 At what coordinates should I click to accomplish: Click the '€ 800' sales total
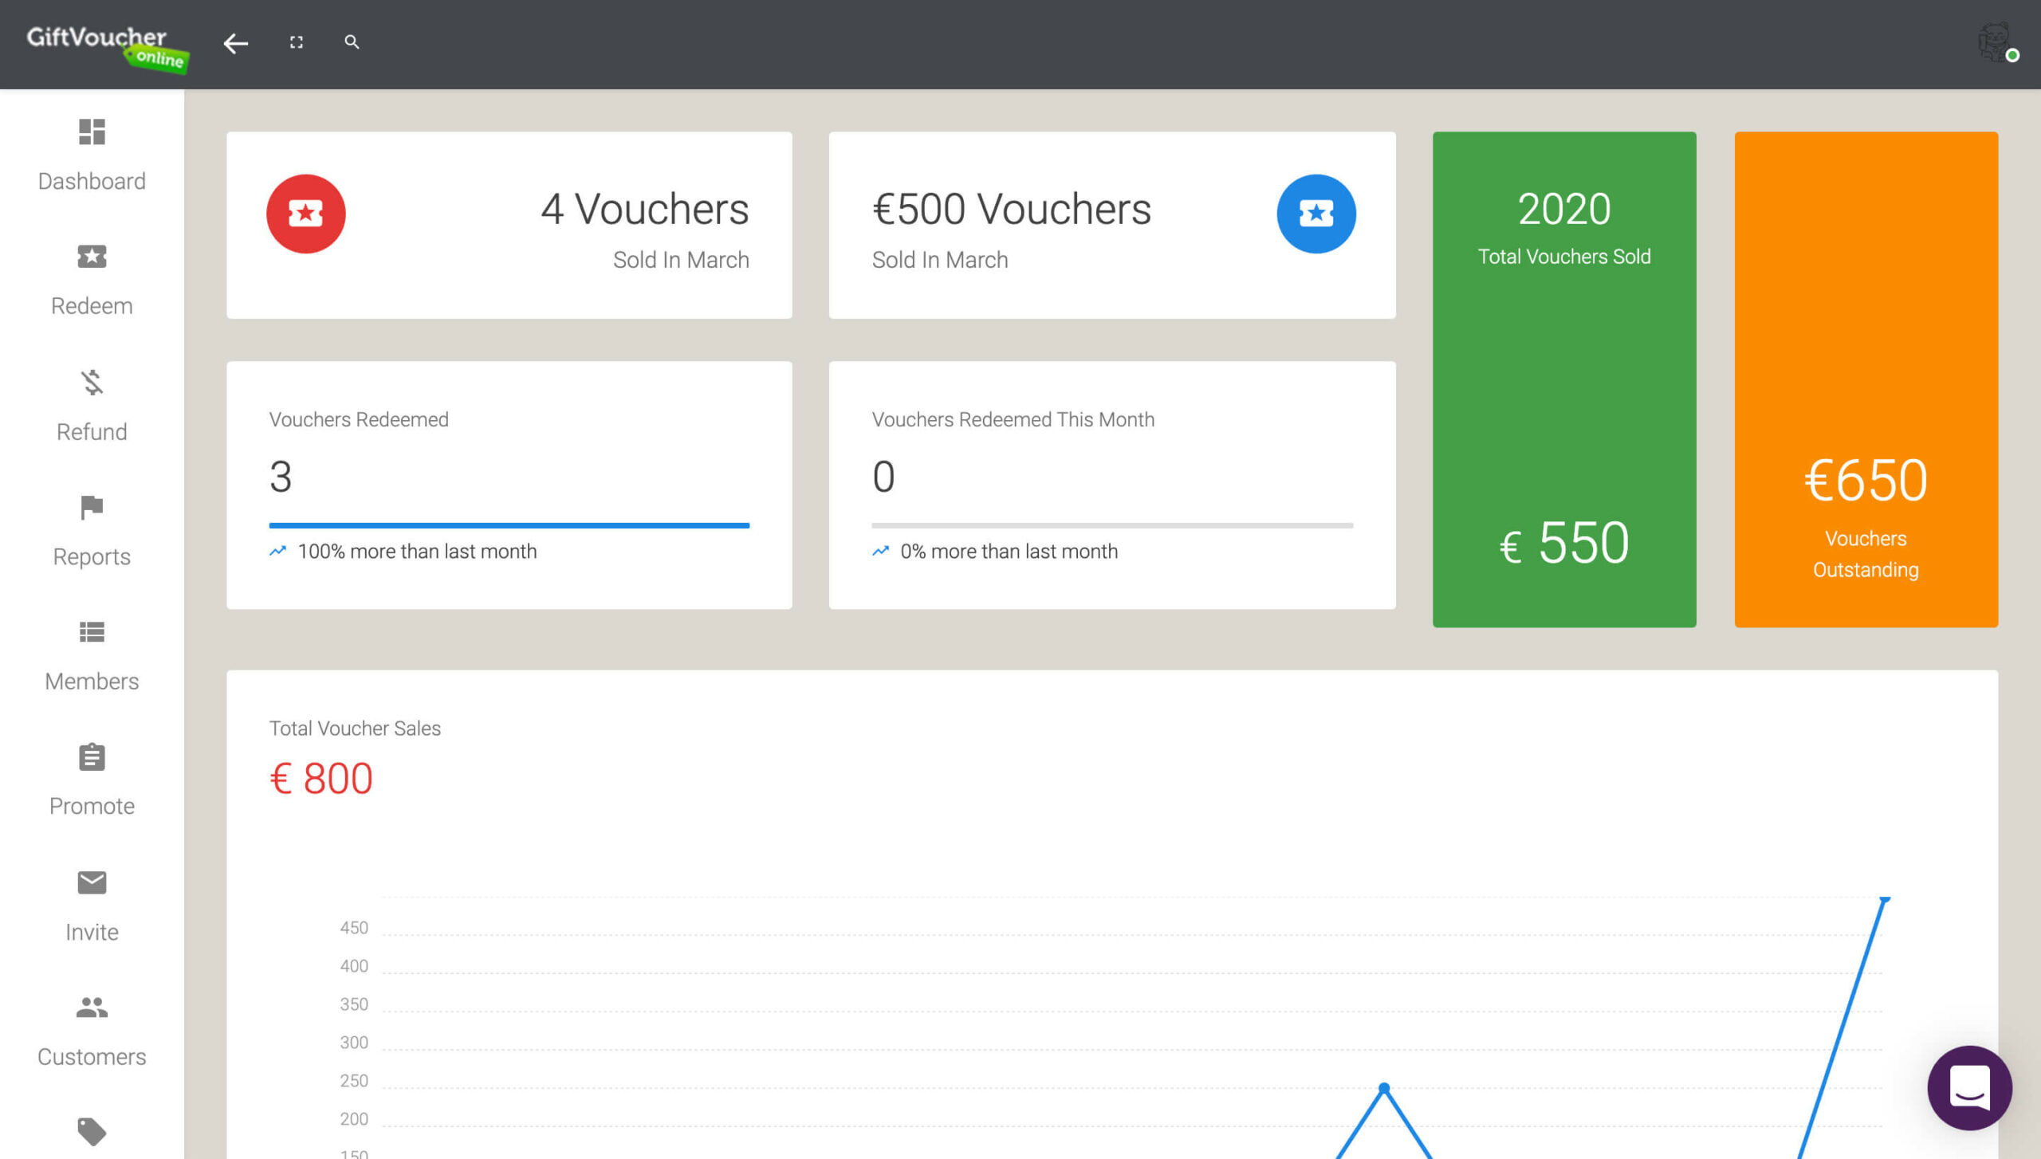pos(321,778)
